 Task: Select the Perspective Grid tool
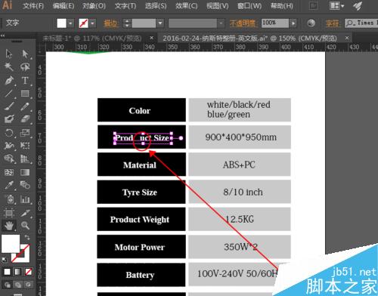click(25, 159)
